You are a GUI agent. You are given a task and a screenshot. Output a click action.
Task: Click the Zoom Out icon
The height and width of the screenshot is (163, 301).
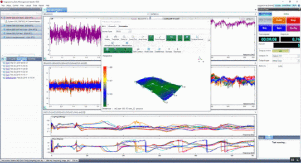coord(133,38)
